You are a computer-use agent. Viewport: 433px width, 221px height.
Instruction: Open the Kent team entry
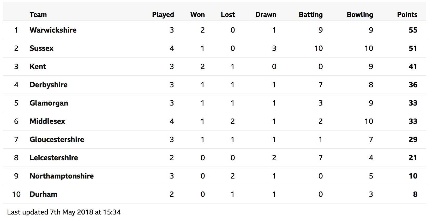coord(38,66)
